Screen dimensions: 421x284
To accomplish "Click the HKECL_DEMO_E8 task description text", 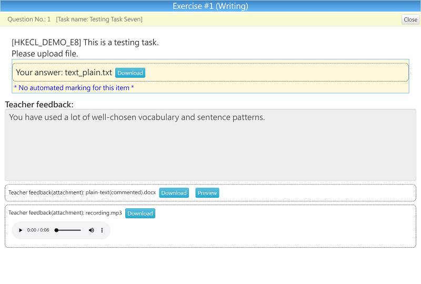I will pos(85,43).
